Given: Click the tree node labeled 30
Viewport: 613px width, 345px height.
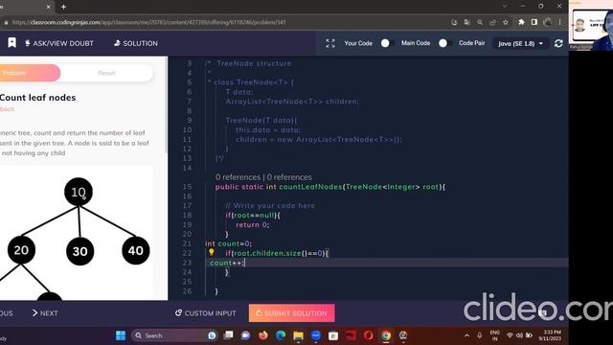Looking at the screenshot, I should (79, 251).
